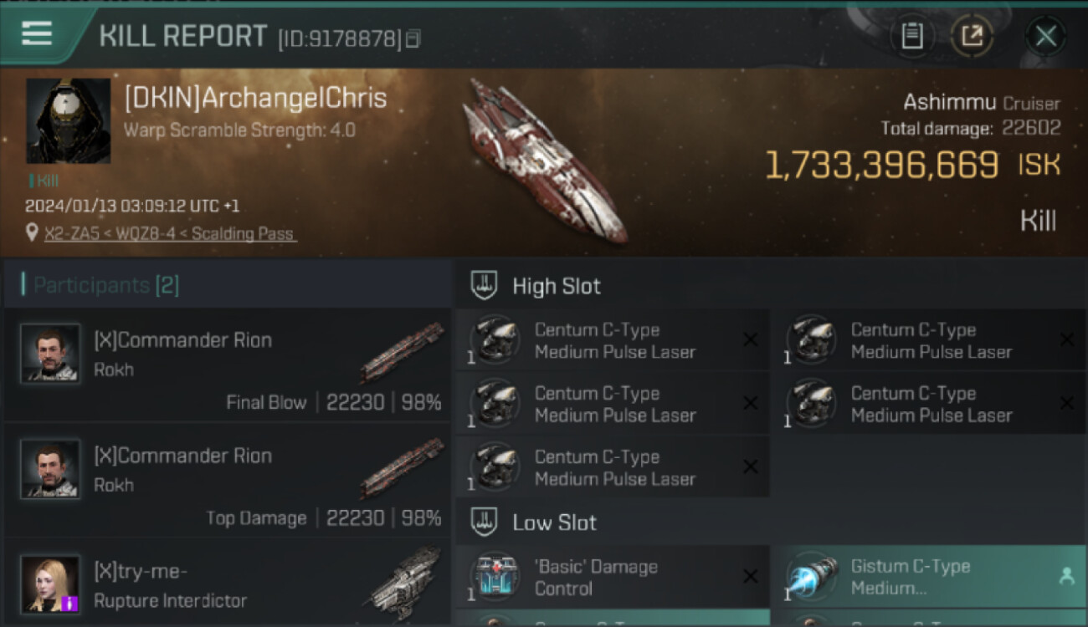Open the hamburger menu icon
The width and height of the screenshot is (1088, 627).
(36, 34)
